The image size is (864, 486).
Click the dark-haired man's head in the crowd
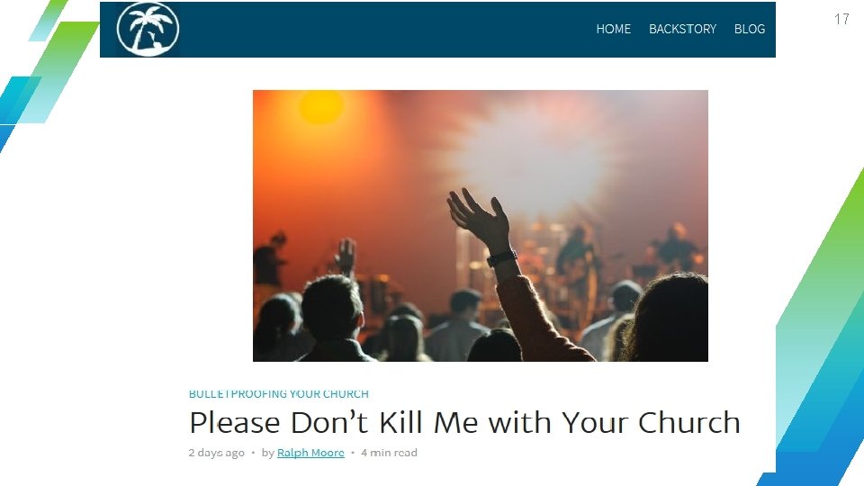(x=332, y=307)
